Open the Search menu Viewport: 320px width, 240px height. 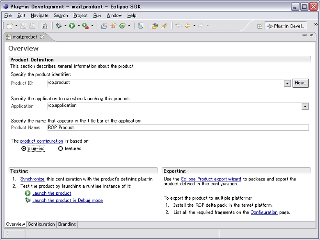coord(61,16)
